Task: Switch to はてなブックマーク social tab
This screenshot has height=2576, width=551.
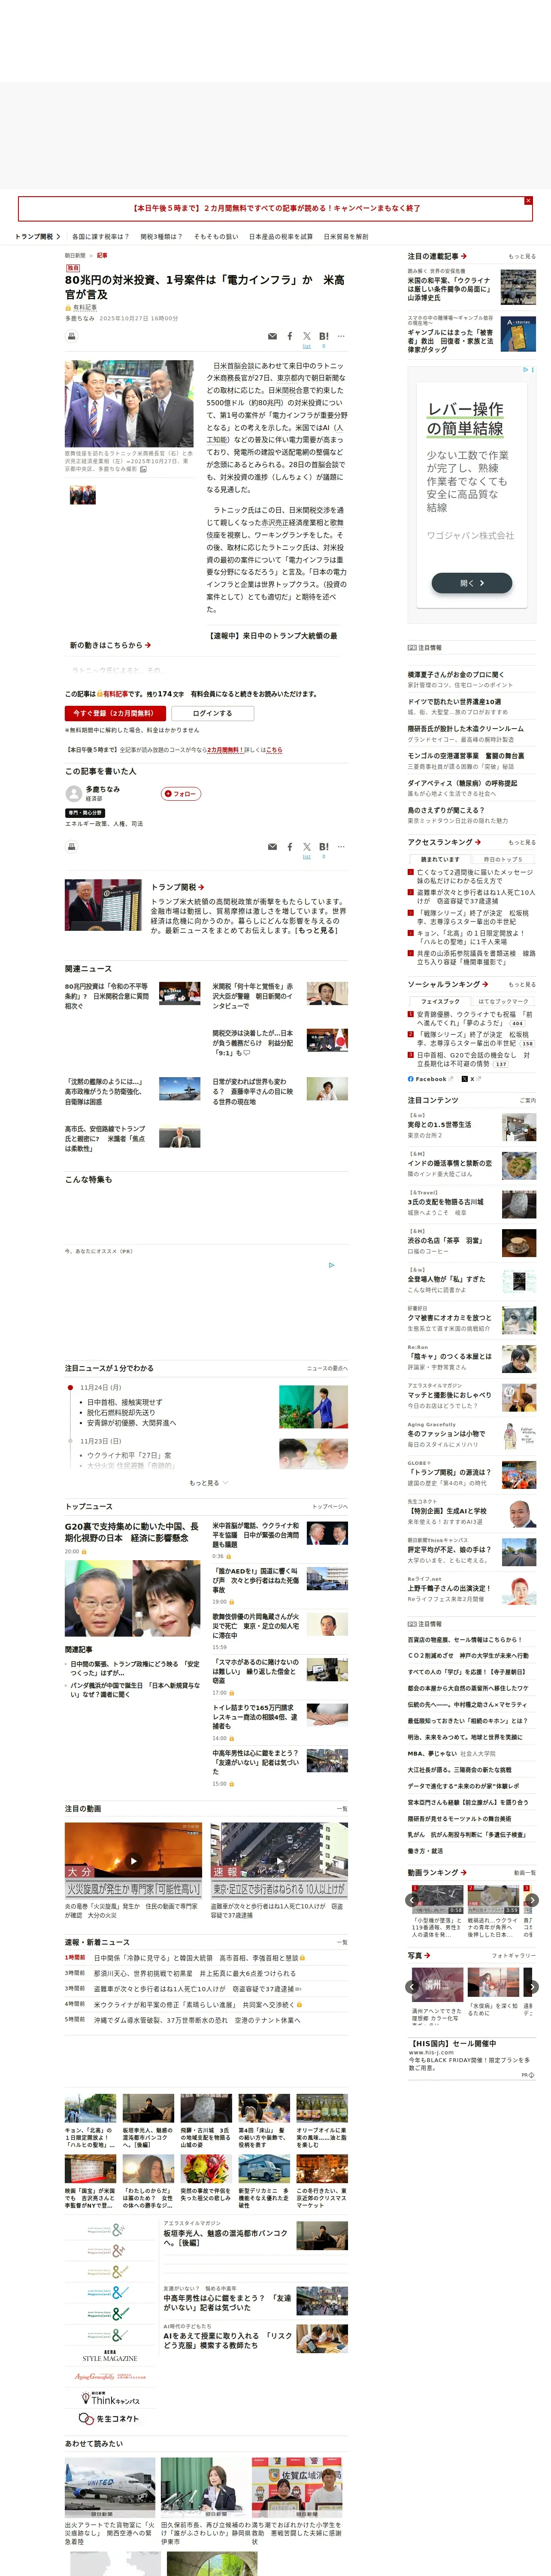Action: click(502, 1001)
